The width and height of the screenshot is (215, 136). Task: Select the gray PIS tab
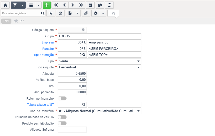pos(6,21)
